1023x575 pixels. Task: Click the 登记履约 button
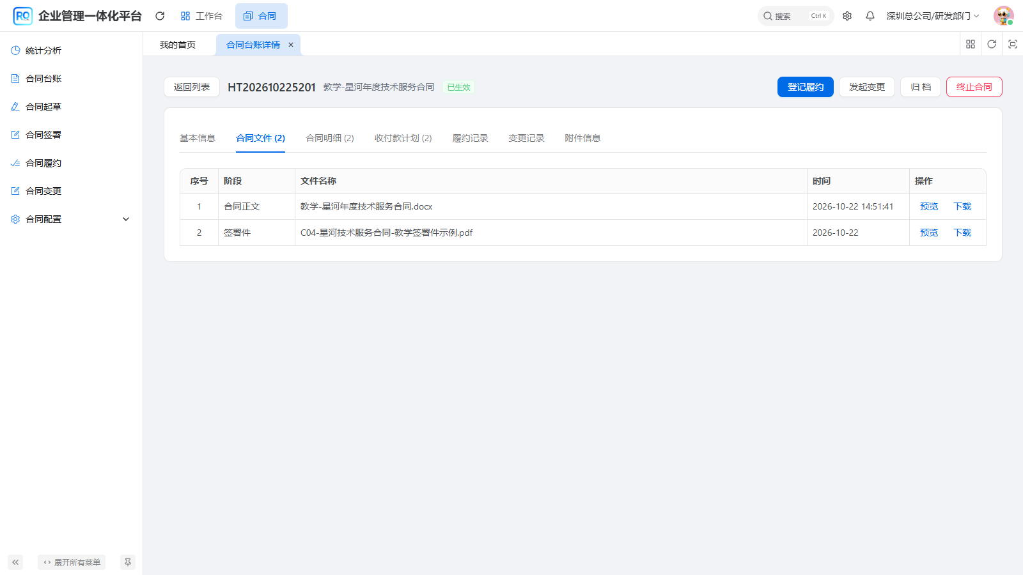coord(806,87)
